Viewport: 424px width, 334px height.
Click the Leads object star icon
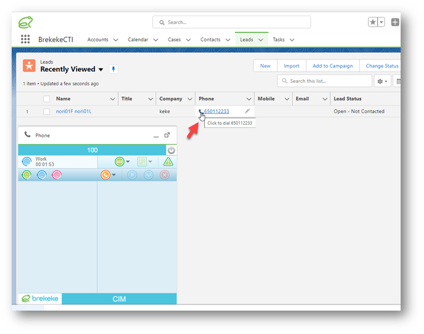pyautogui.click(x=29, y=66)
